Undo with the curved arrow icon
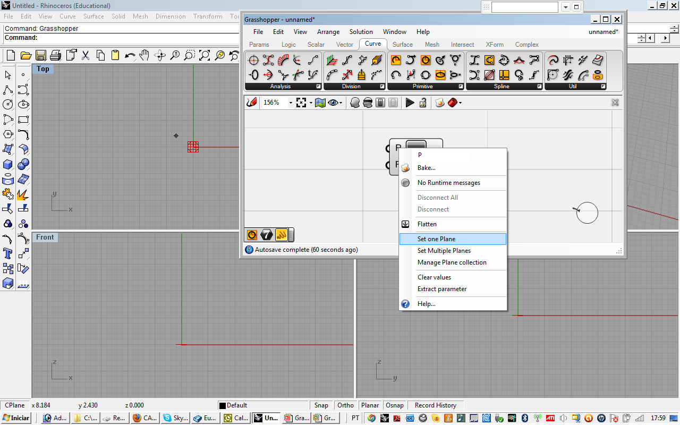The height and width of the screenshot is (425, 680). pos(130,55)
